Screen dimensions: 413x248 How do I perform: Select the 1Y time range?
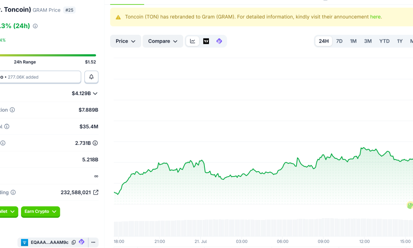click(400, 41)
